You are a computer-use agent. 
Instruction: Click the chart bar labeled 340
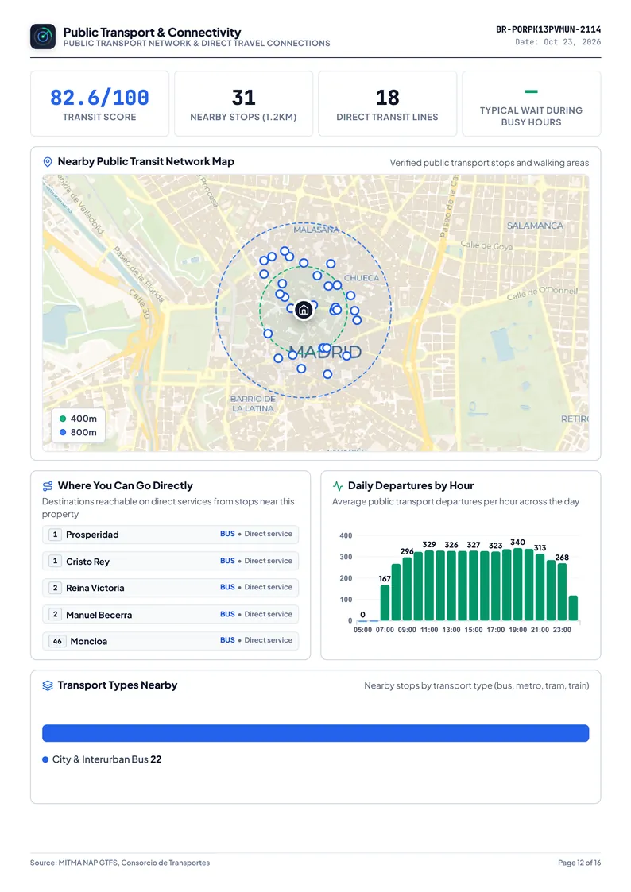pos(518,585)
